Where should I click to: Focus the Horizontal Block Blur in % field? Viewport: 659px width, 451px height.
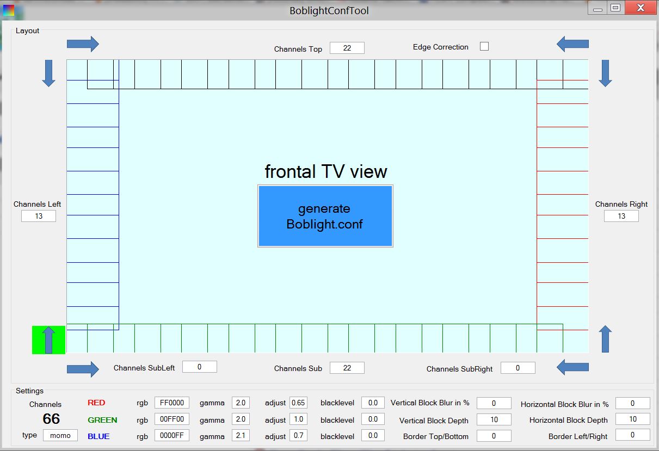click(633, 403)
